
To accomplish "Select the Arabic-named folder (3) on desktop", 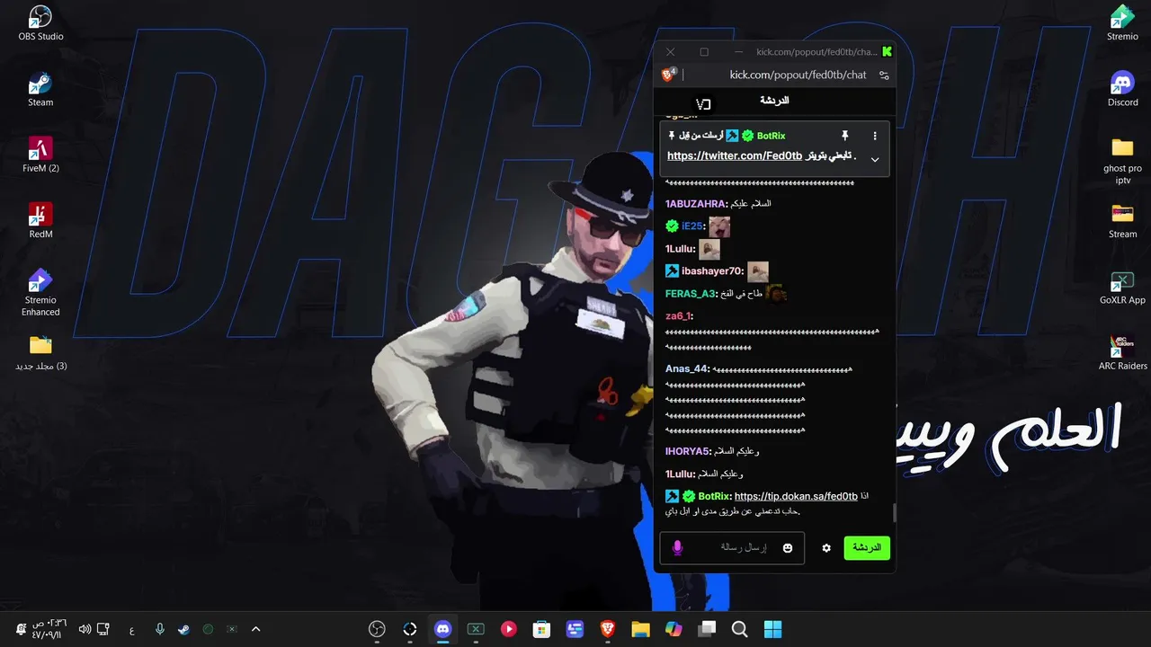I will coord(40,352).
